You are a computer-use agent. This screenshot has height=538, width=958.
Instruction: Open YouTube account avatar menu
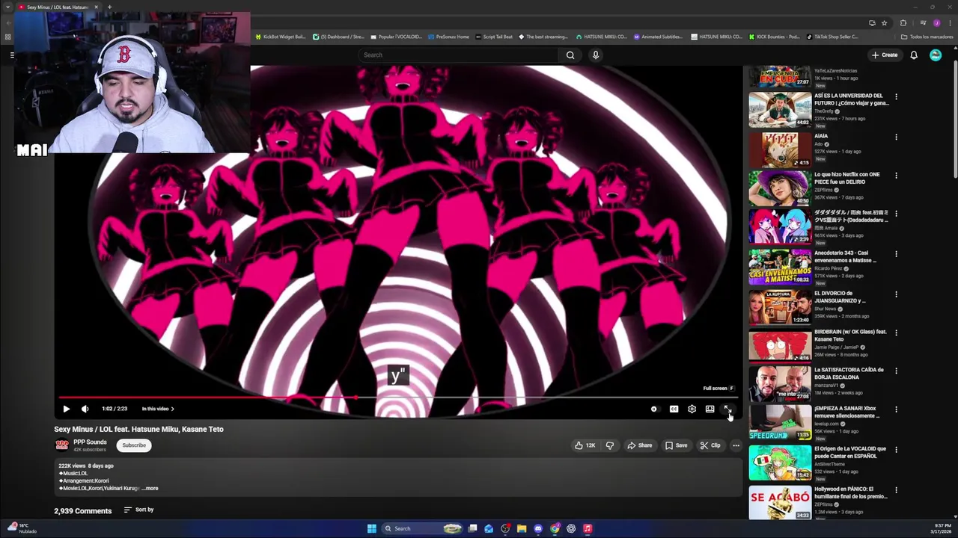(936, 55)
